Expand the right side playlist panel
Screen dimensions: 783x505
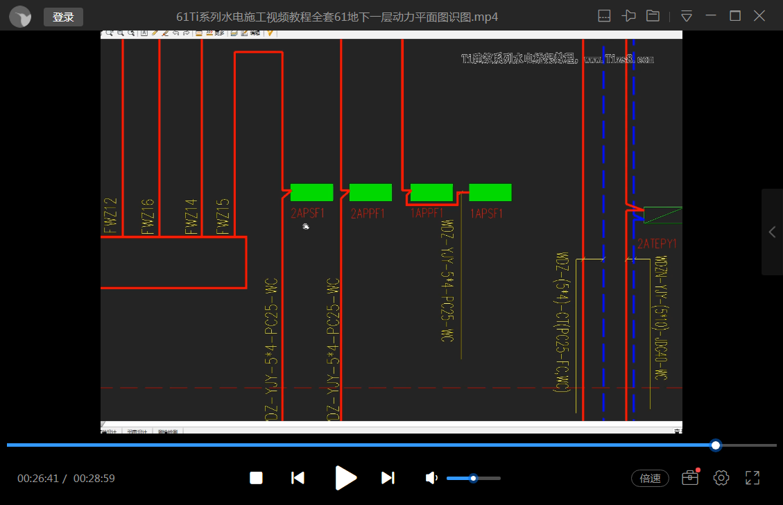(772, 232)
